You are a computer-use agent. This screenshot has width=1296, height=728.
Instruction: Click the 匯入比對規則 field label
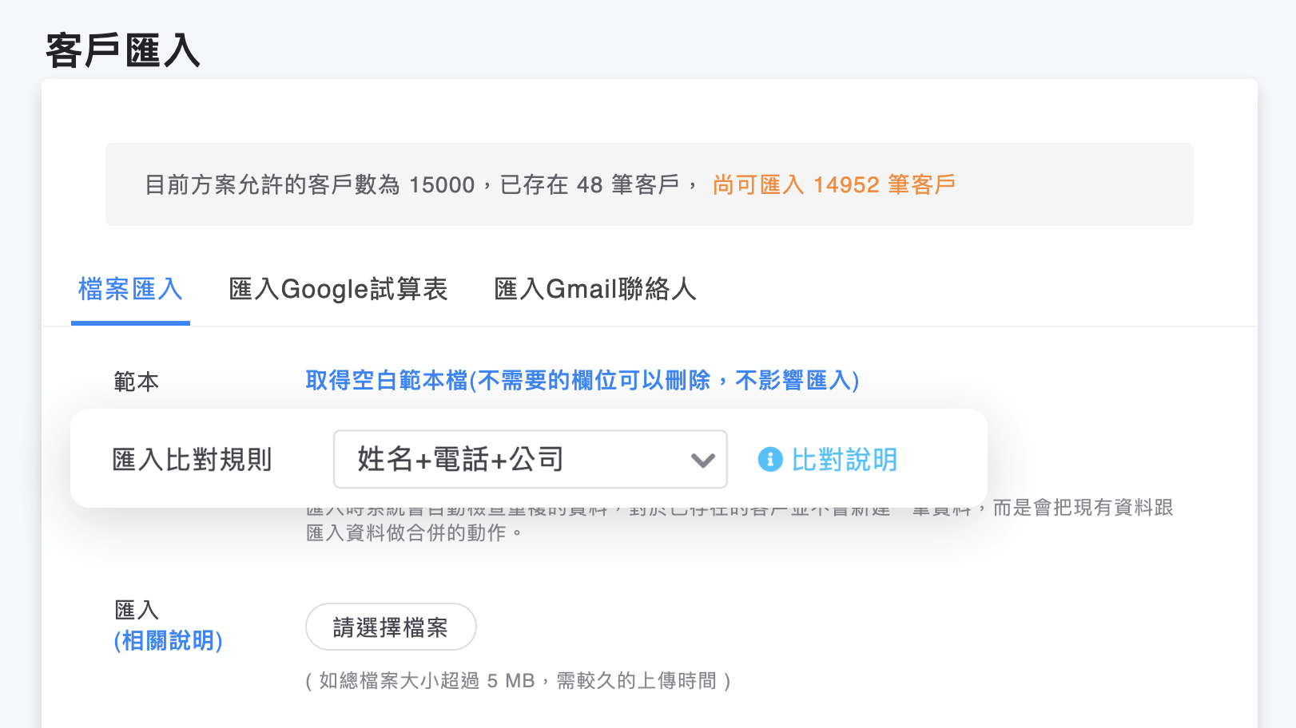pyautogui.click(x=191, y=459)
